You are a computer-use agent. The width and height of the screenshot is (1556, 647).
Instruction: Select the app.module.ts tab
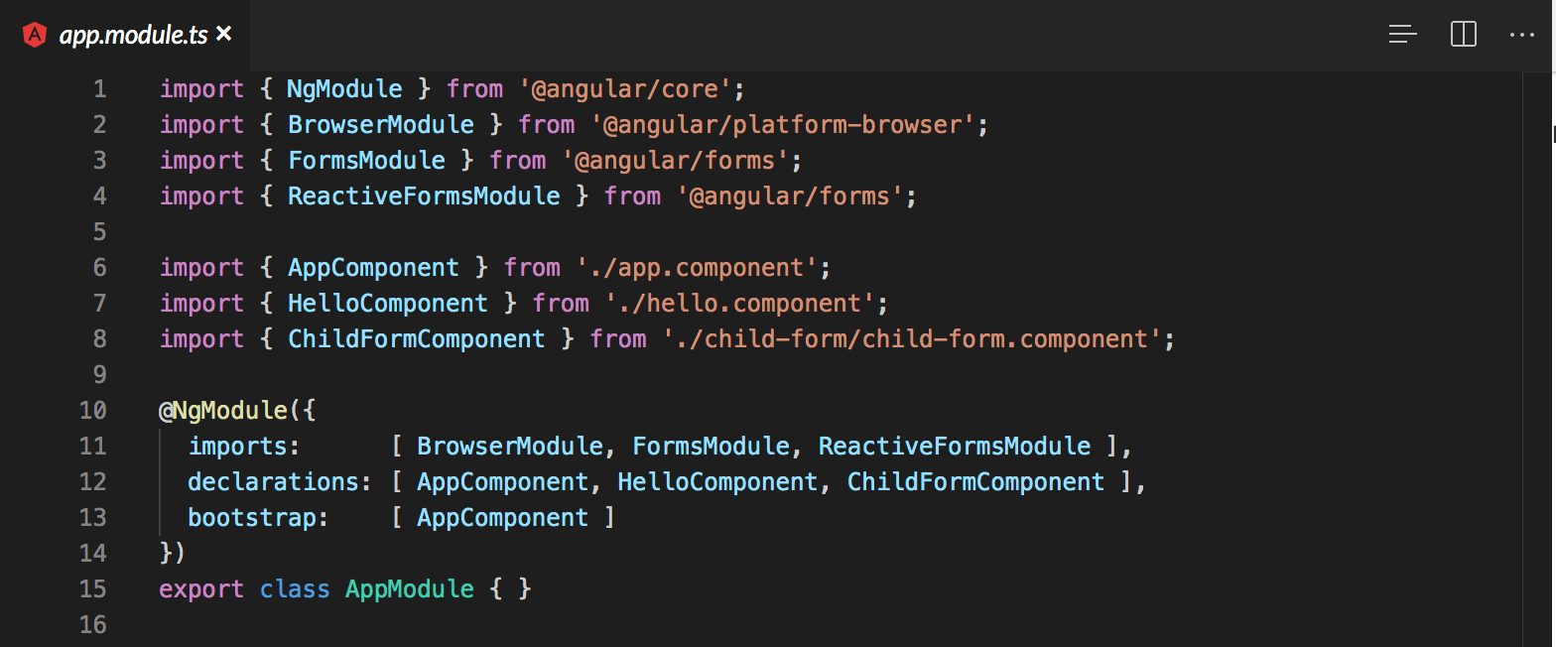[134, 32]
